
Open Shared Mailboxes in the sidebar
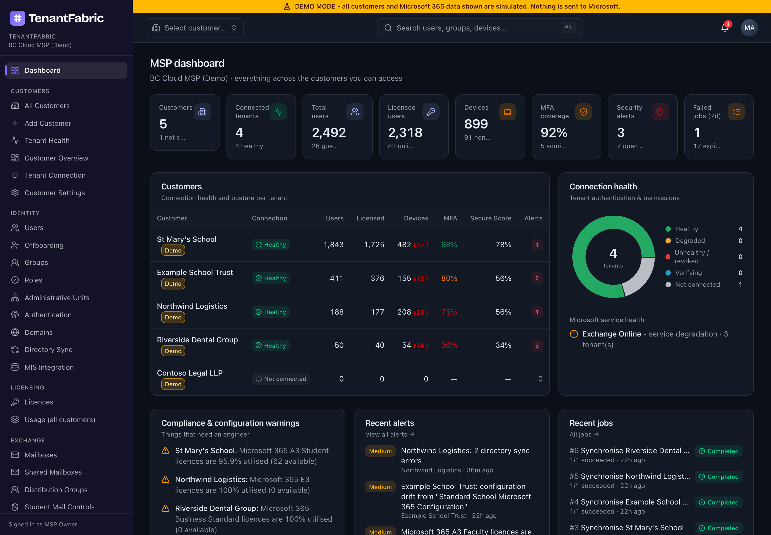(66, 472)
